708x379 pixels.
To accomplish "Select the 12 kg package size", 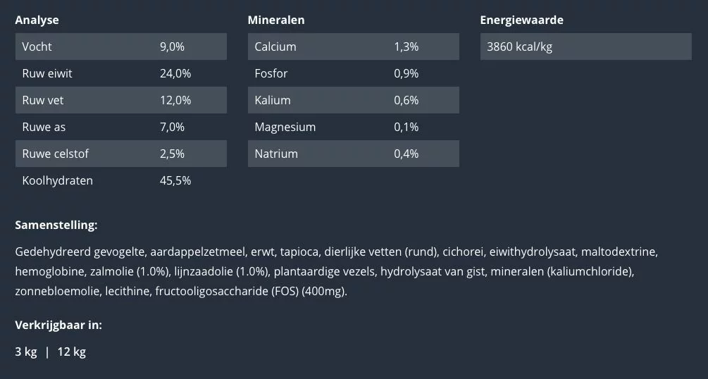I will pyautogui.click(x=72, y=352).
